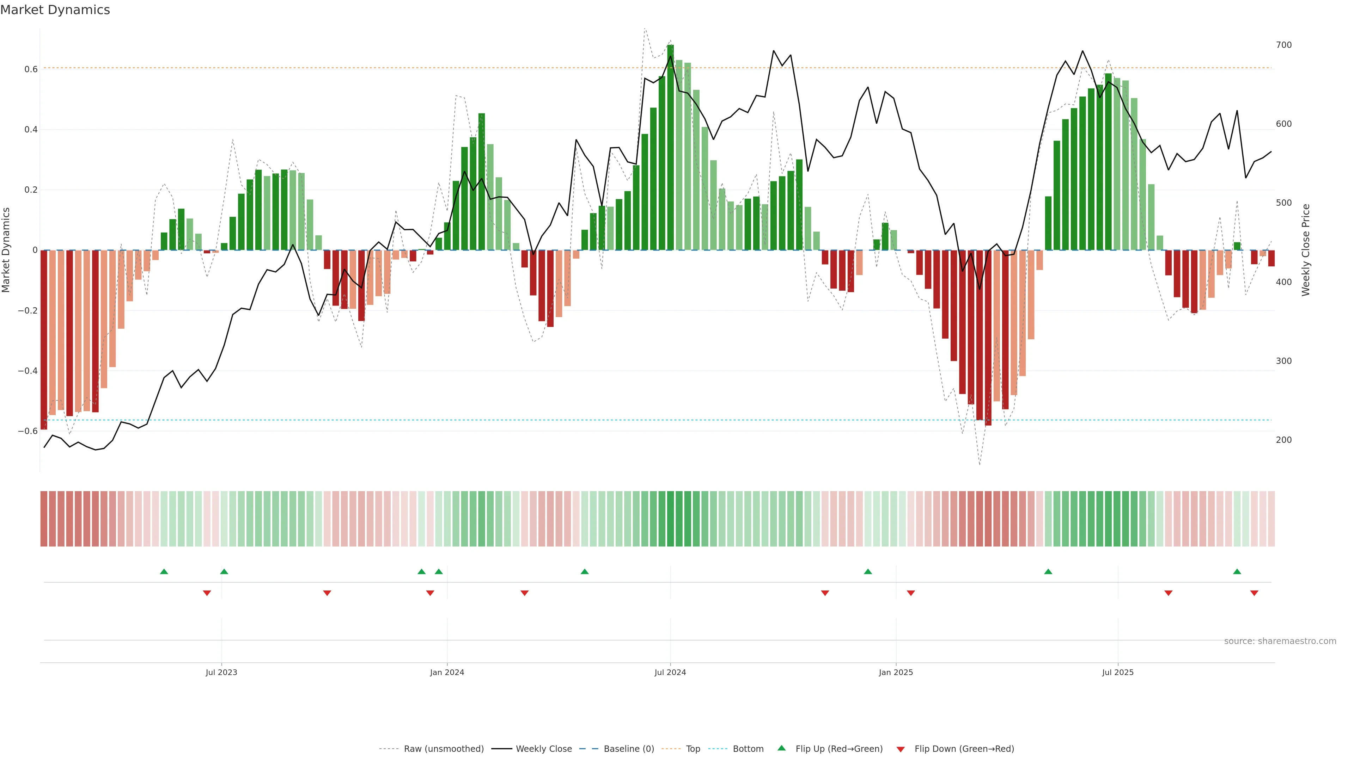Click the leftmost green Flip Up triangle marker
The image size is (1354, 761).
pos(164,571)
